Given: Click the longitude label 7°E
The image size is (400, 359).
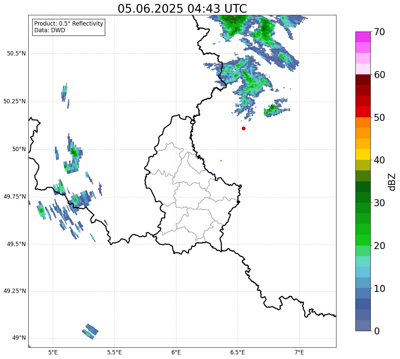Looking at the screenshot, I should tap(299, 352).
